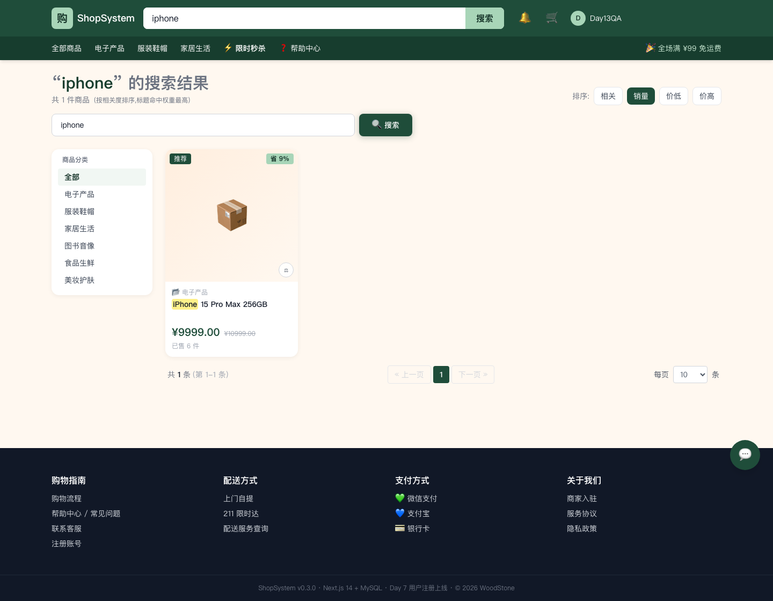This screenshot has height=601, width=773.
Task: Click 全场满 ¥99 免运费 promo text
Action: click(683, 48)
